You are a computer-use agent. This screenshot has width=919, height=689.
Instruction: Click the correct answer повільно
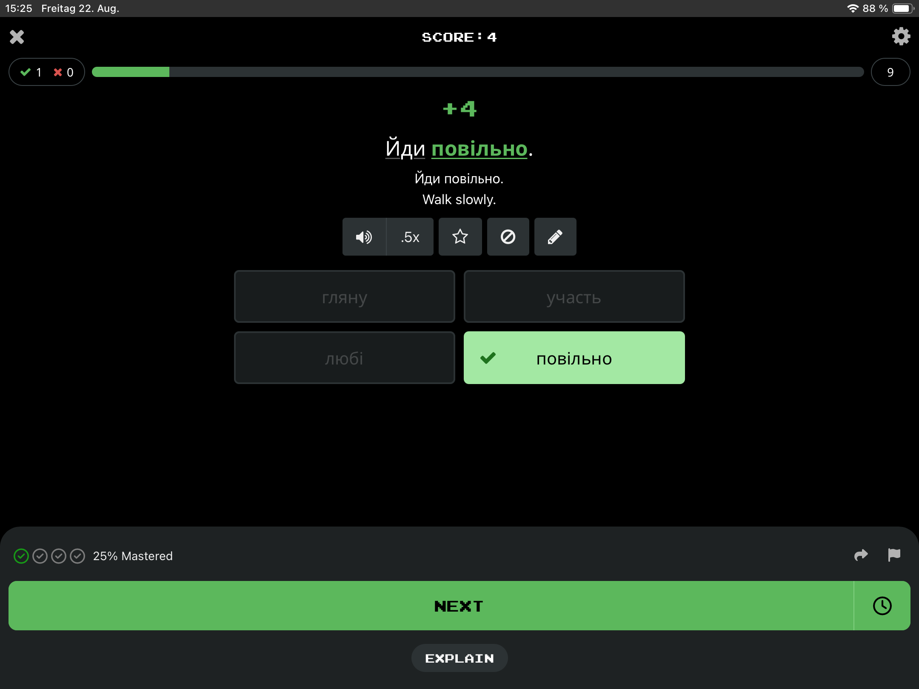[x=574, y=358]
